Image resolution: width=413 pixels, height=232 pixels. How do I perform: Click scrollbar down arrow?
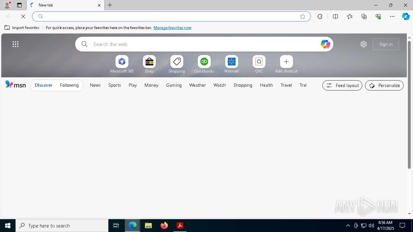[409, 214]
